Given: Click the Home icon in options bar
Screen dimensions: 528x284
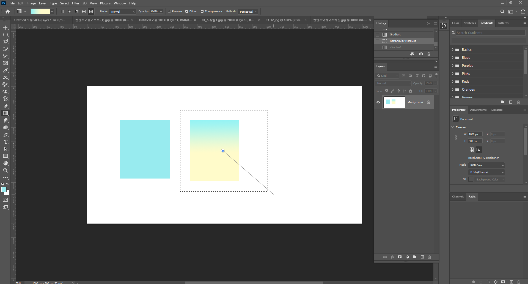Looking at the screenshot, I should [x=8, y=12].
